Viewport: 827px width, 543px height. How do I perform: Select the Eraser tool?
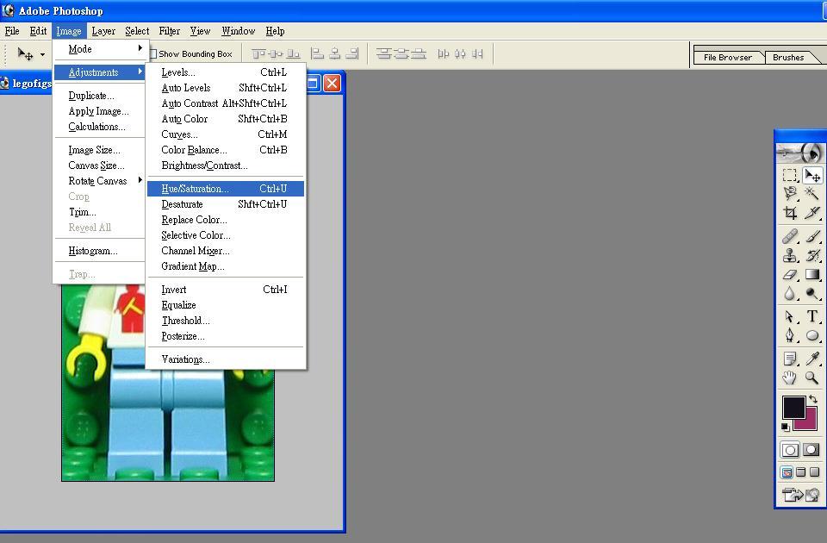(790, 274)
